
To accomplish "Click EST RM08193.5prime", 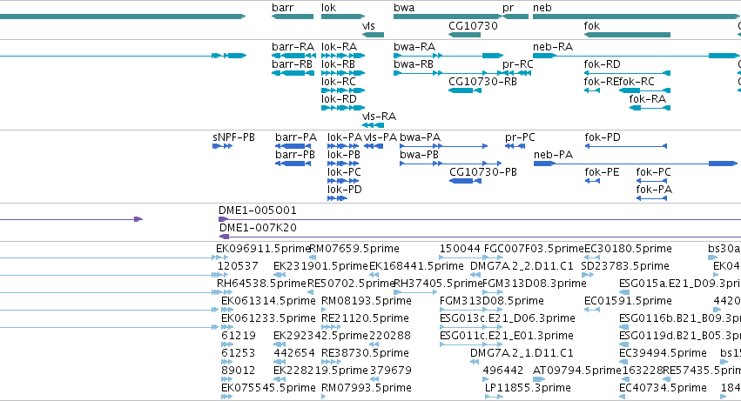I will [x=367, y=301].
